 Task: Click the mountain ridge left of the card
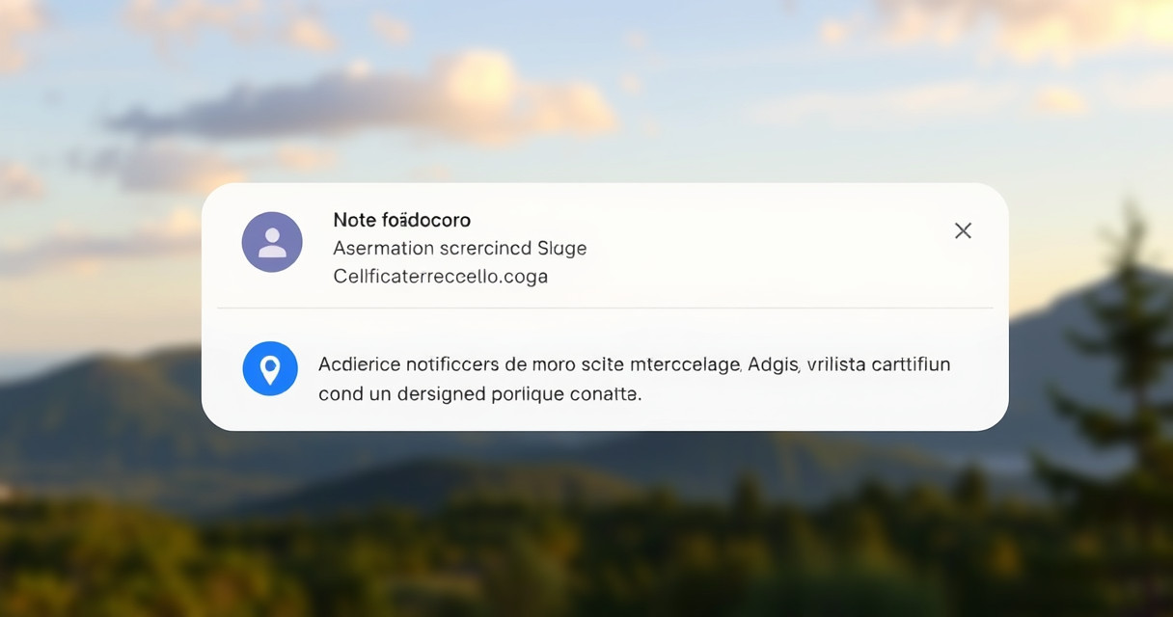pos(96,386)
